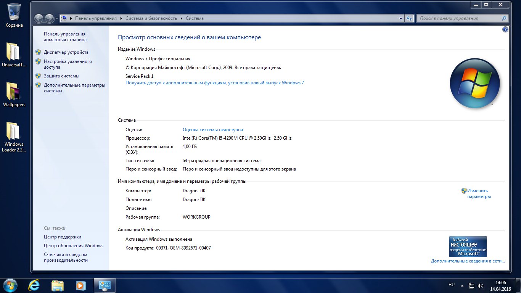521x293 pixels.
Task: Click the product code 00371-OEM-8992671-00407
Action: click(183, 248)
